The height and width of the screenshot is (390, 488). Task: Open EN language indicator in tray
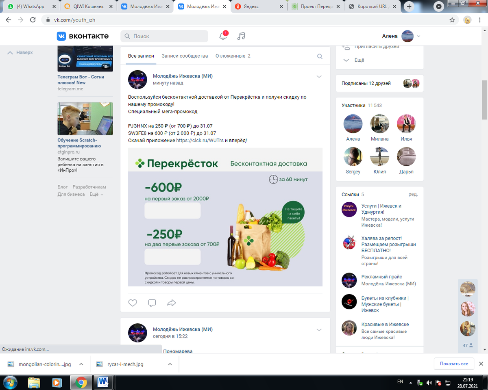coord(400,382)
